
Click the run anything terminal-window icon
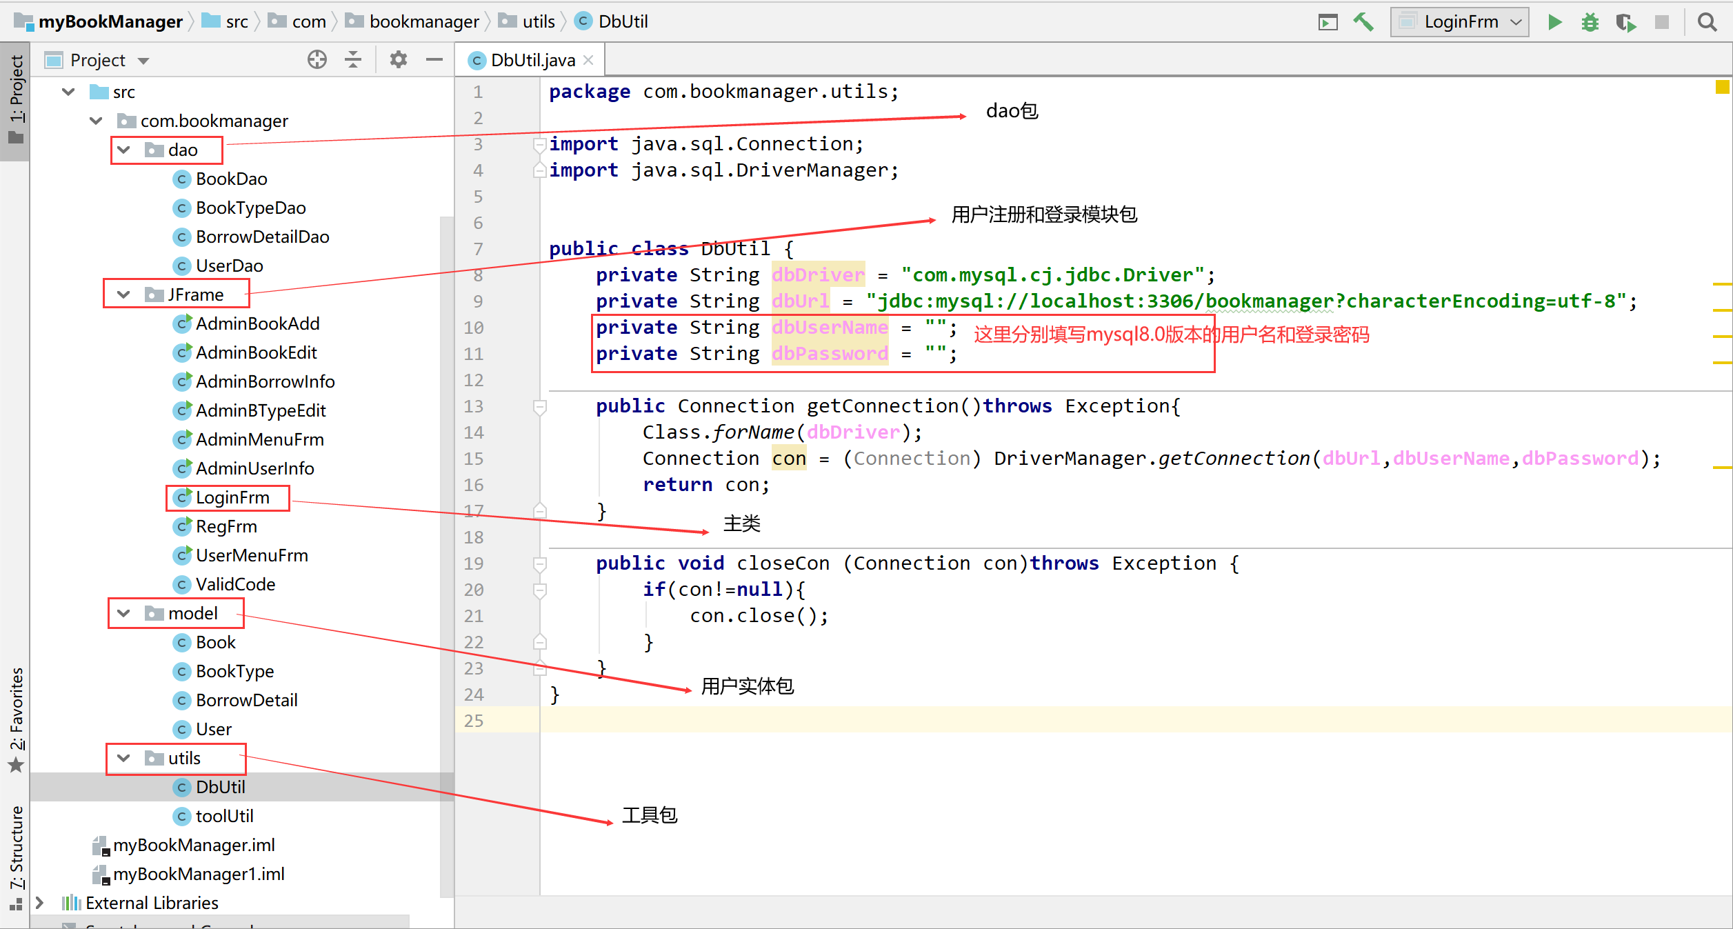[x=1328, y=22]
